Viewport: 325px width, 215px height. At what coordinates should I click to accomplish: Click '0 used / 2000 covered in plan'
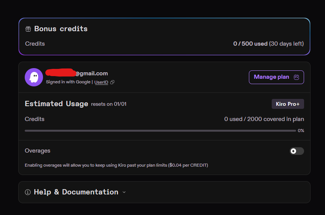pos(264,119)
